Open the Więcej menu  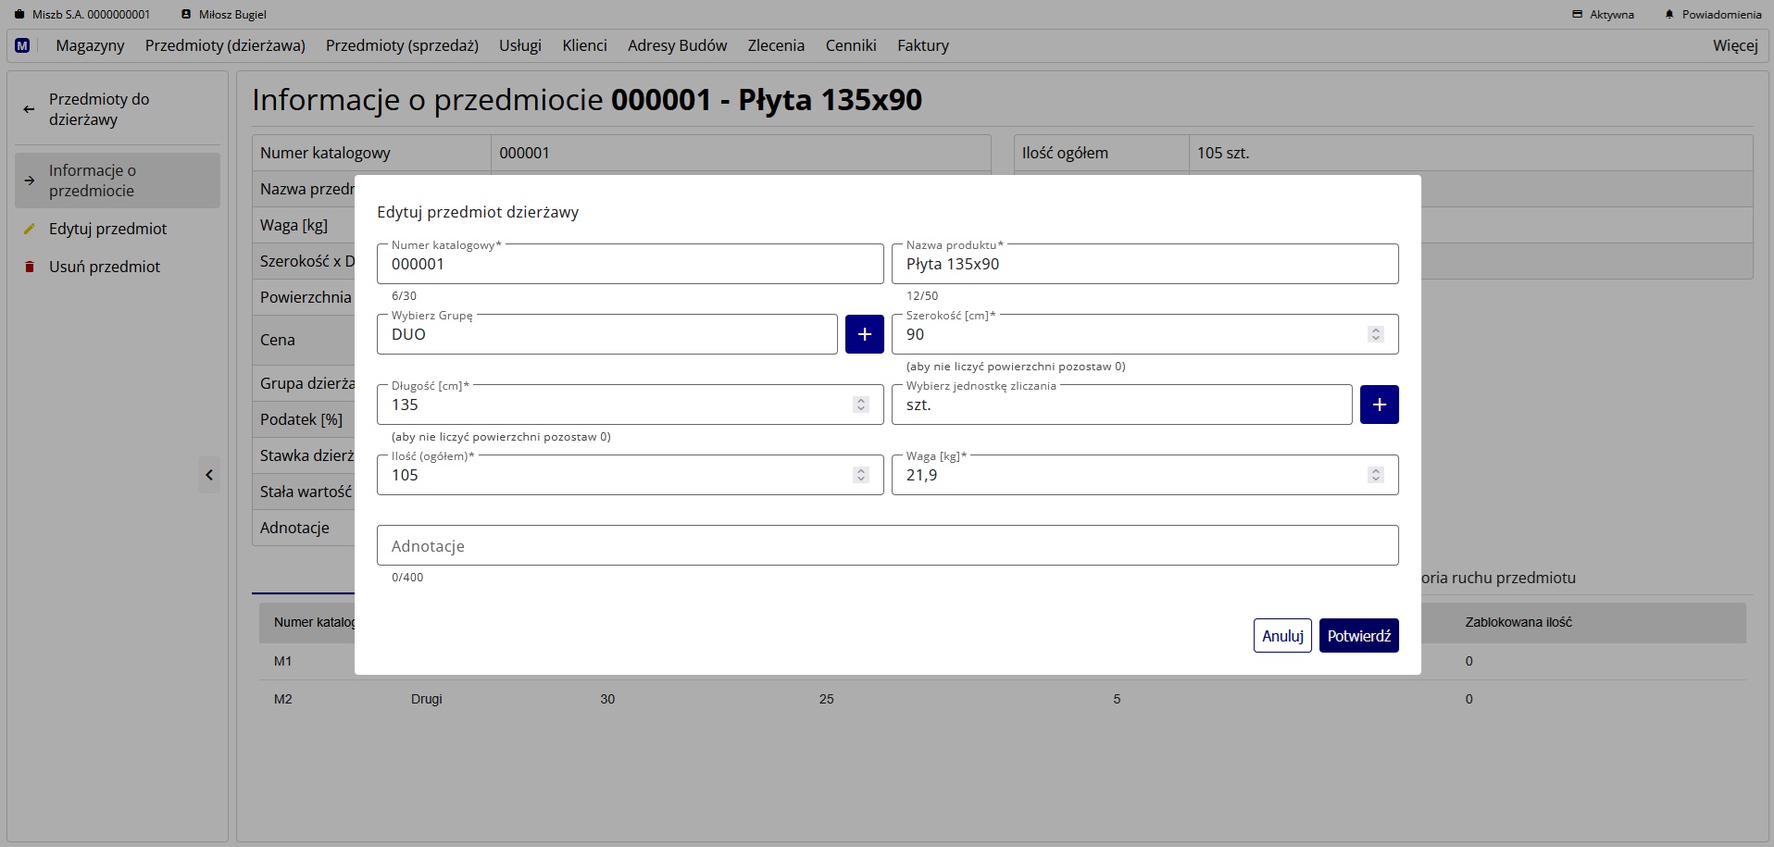1735,44
